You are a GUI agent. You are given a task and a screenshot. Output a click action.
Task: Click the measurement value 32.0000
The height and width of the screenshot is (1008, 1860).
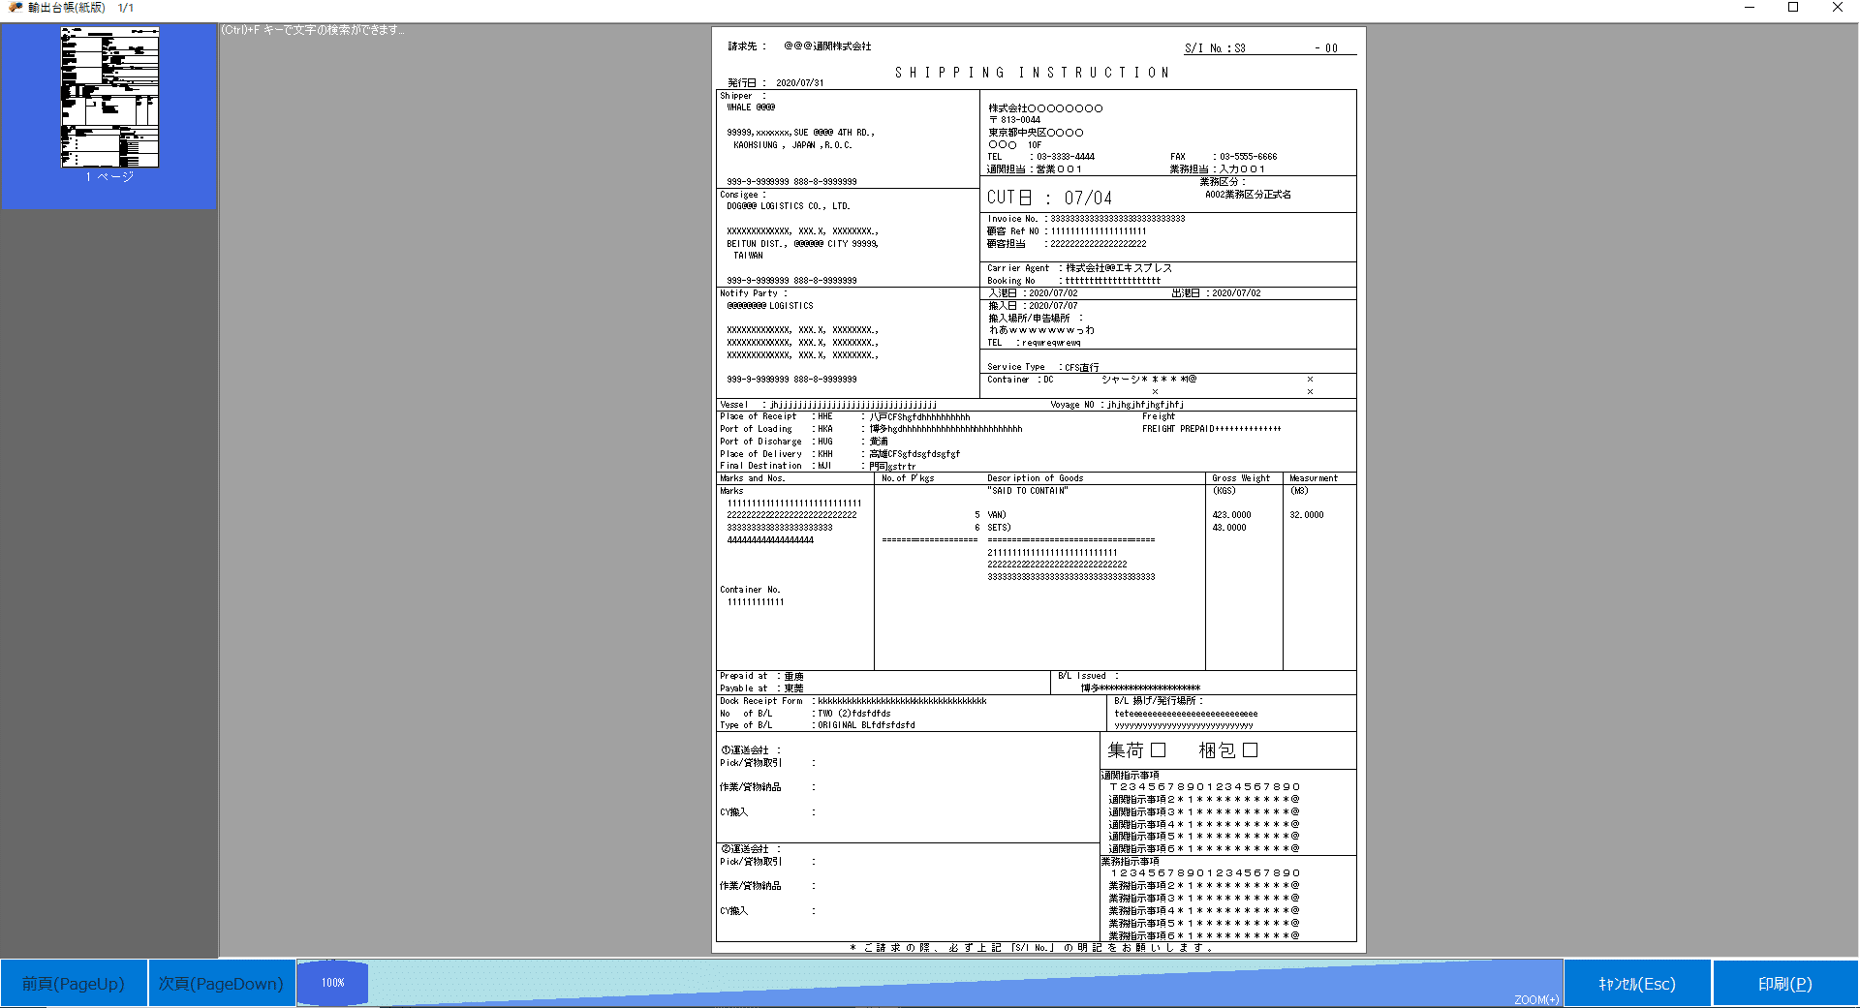(1306, 515)
